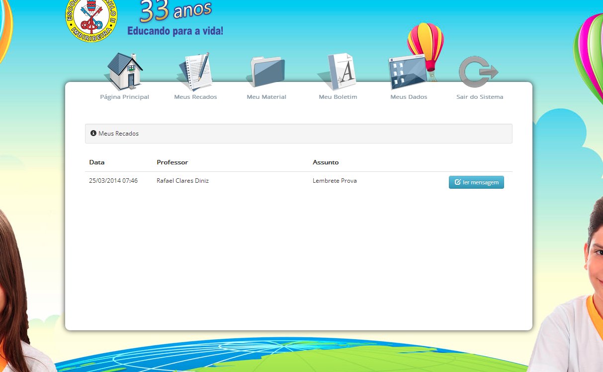Open the Meus Recados menu label
The image size is (603, 372).
tap(195, 97)
